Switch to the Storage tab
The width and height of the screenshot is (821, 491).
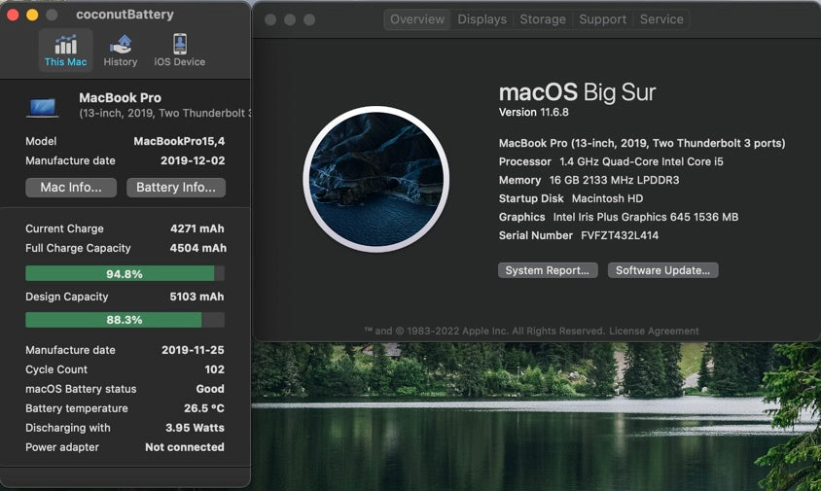tap(543, 19)
